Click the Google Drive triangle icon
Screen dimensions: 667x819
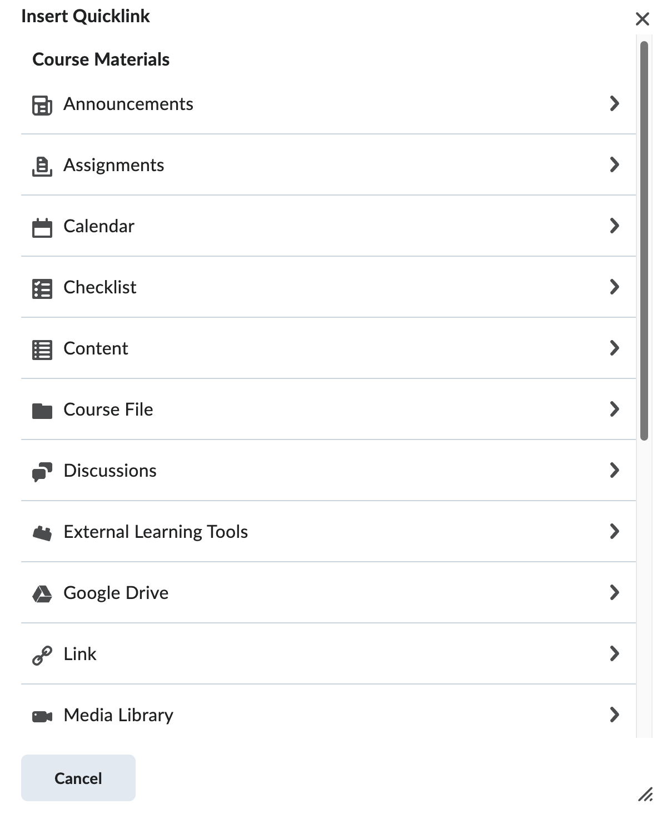pos(42,593)
